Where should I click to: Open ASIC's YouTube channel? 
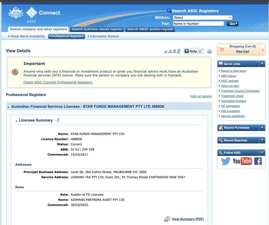pyautogui.click(x=242, y=161)
